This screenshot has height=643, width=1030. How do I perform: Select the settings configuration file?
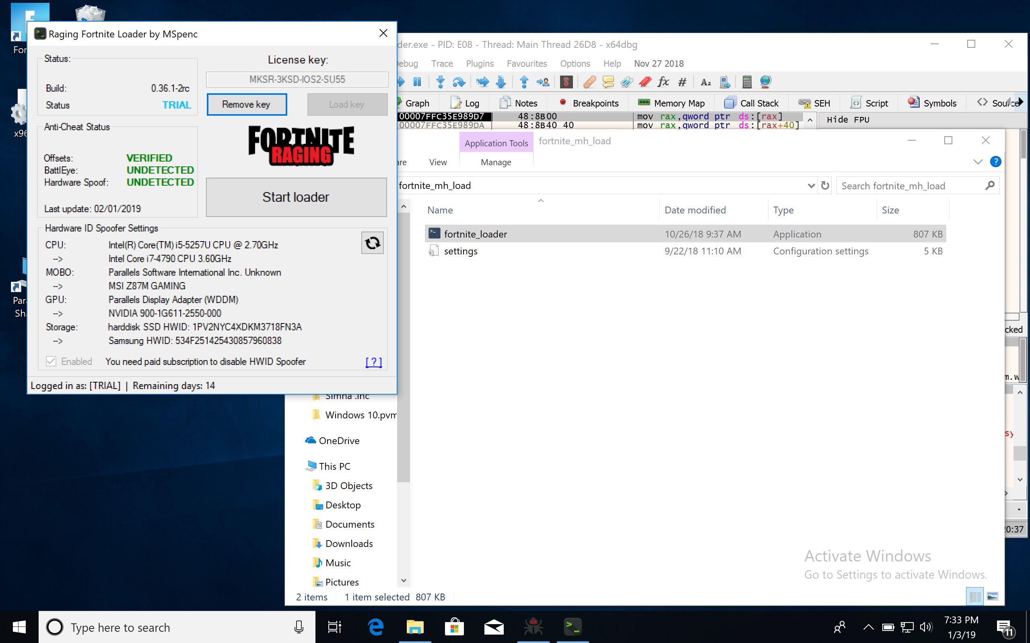pos(461,251)
